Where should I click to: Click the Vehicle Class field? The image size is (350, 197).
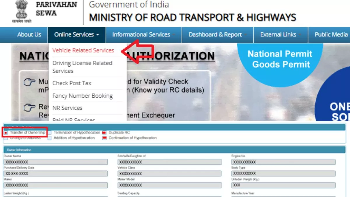[169, 174]
